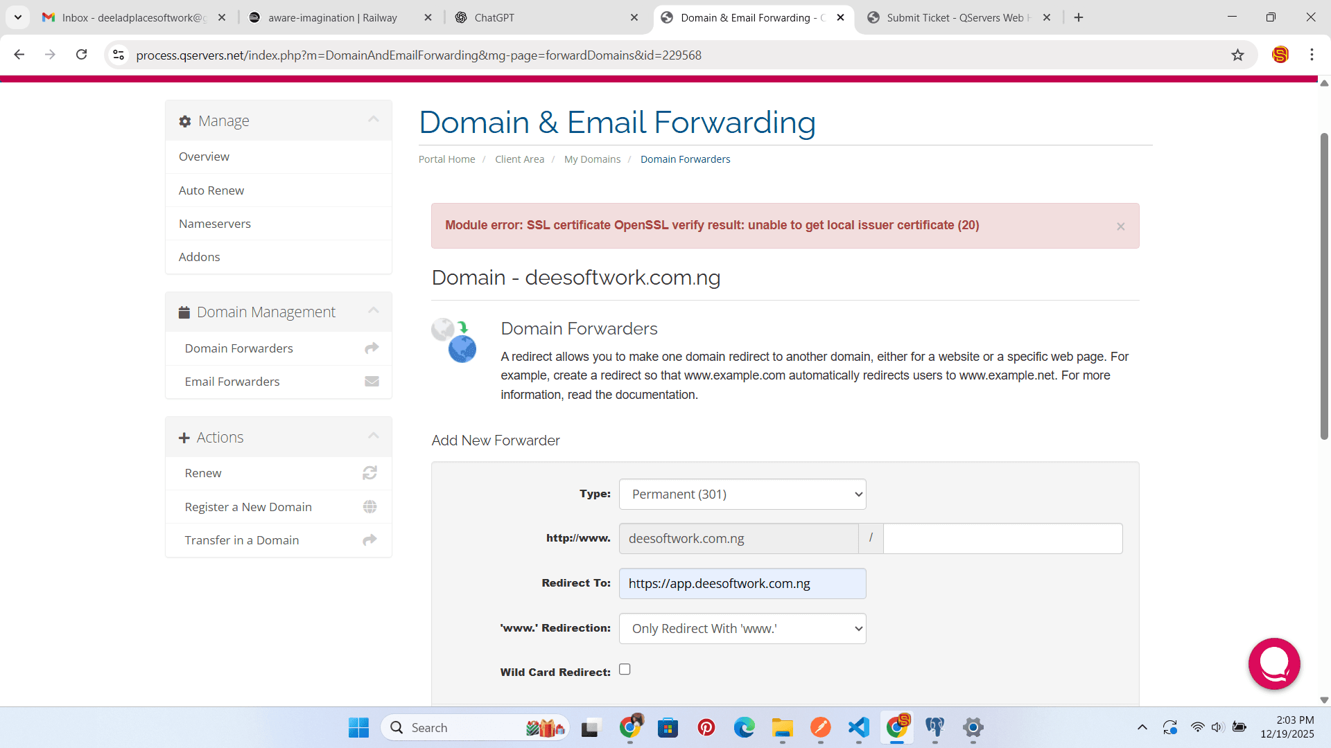Click the globe icon beside Register a New Domain
Screen dimensions: 1331x748
369,507
